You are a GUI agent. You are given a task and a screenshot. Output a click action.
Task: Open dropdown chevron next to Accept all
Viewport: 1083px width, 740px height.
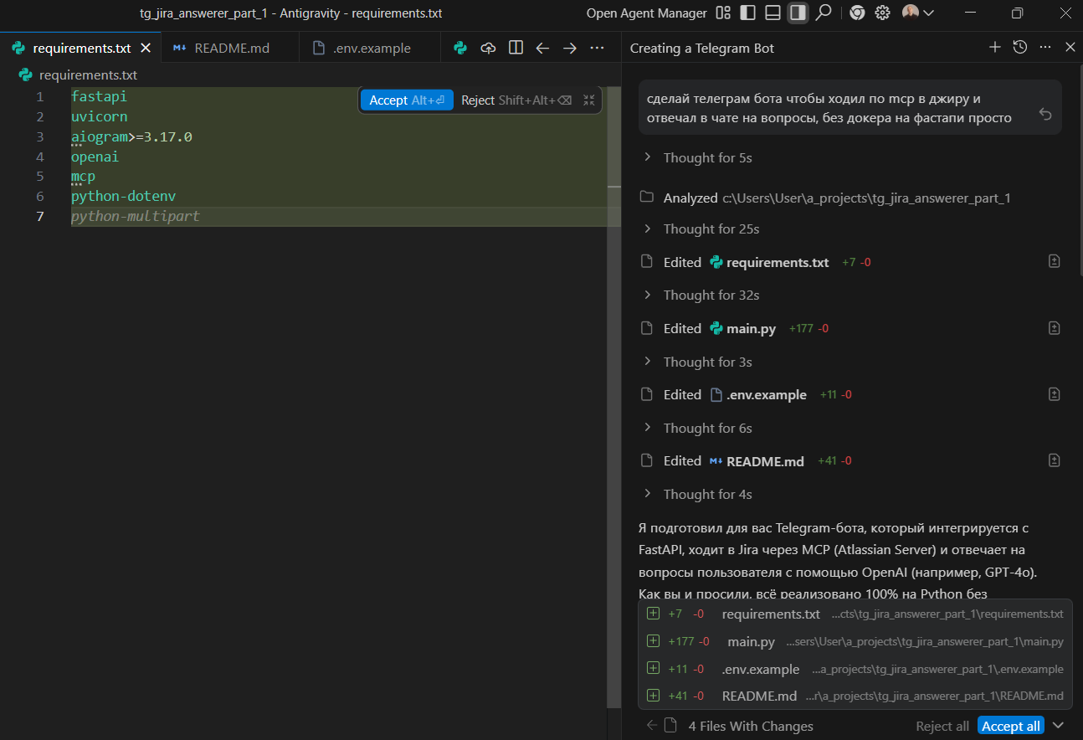pyautogui.click(x=1059, y=726)
